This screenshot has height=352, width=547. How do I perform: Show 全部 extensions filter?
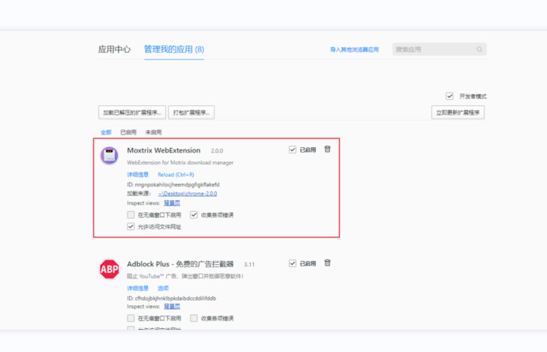[106, 132]
